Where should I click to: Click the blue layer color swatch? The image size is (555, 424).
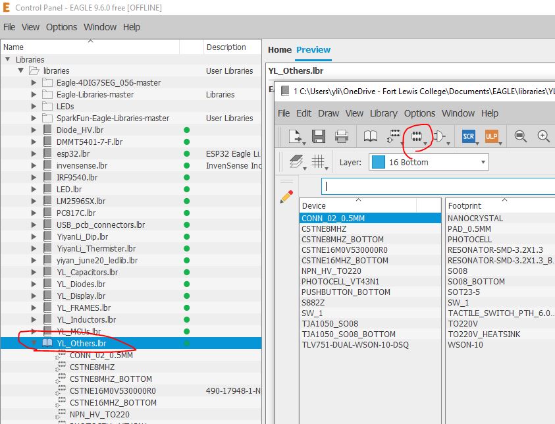point(378,162)
